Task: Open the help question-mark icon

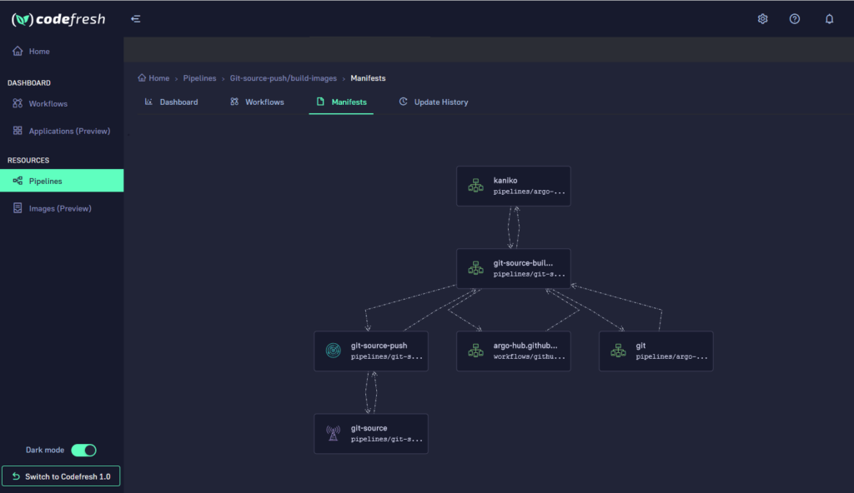Action: 795,17
